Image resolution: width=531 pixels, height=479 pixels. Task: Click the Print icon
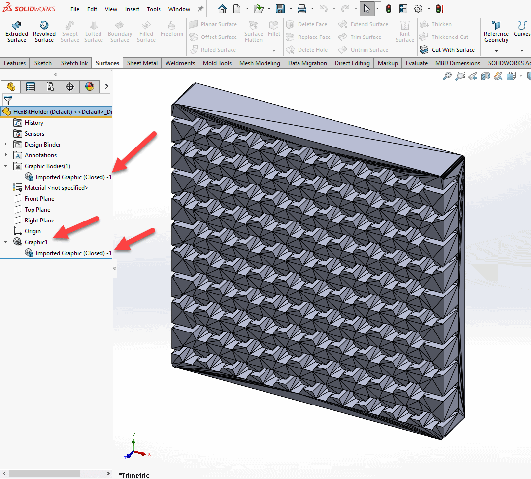(x=302, y=9)
